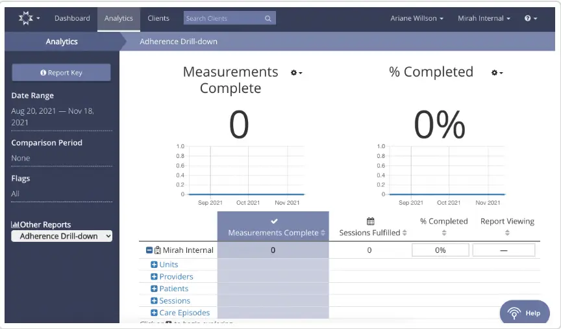
Task: Click the % Completed chart heading
Action: (431, 72)
